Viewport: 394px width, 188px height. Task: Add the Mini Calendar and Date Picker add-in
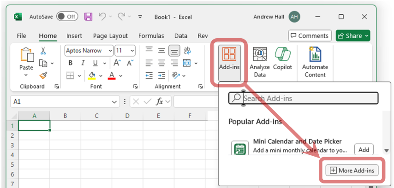pyautogui.click(x=364, y=150)
